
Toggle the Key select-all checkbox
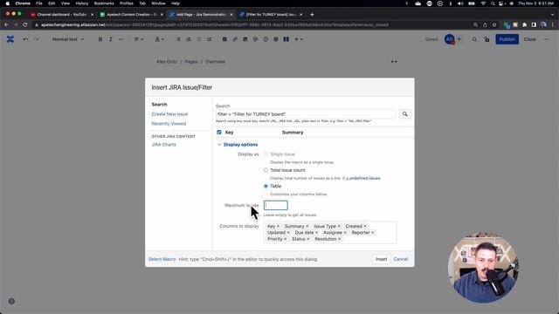pos(219,132)
